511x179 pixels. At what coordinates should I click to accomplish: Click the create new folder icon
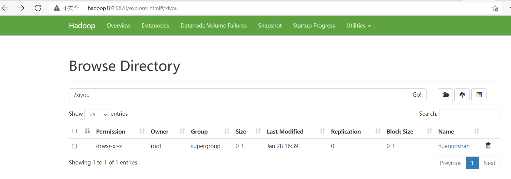click(445, 95)
